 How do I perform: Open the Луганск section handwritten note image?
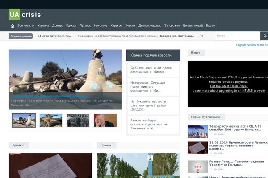[50, 166]
